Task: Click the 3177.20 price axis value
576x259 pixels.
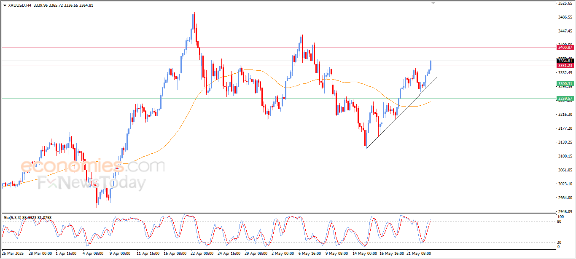Action: [x=565, y=128]
